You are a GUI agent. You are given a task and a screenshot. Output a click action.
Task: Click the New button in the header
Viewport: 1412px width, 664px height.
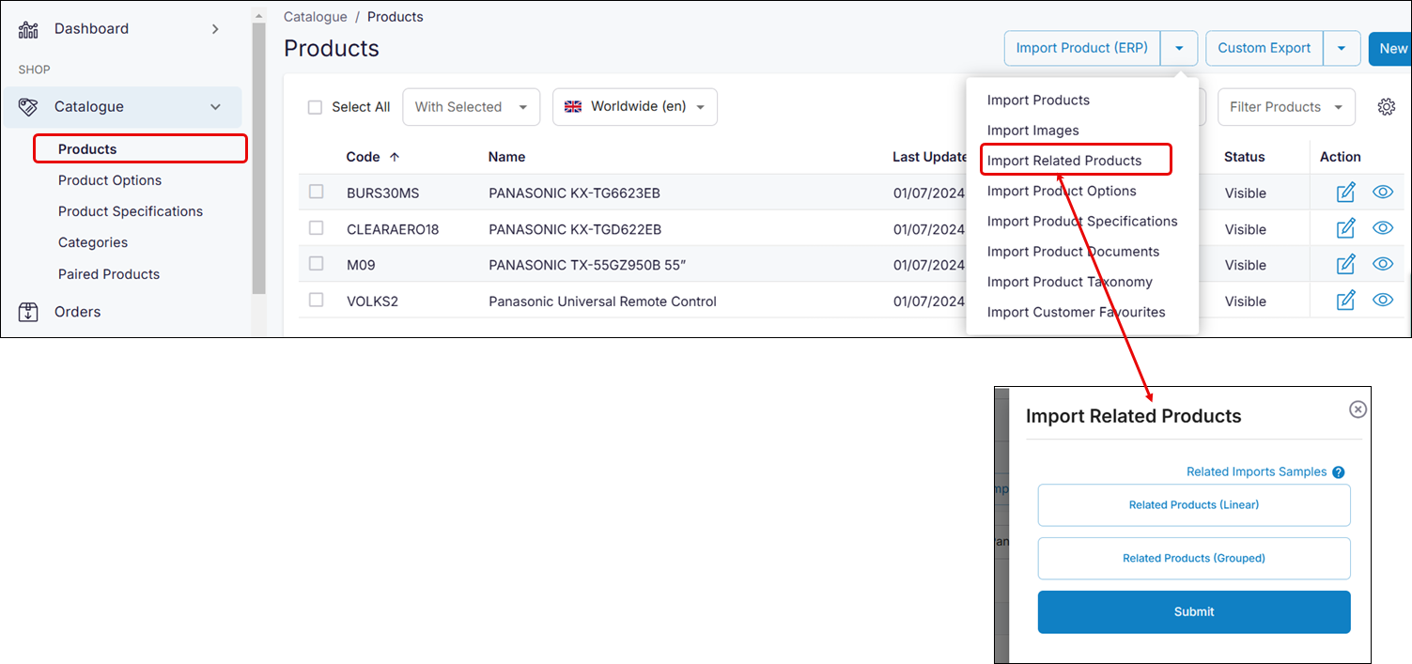tap(1394, 48)
